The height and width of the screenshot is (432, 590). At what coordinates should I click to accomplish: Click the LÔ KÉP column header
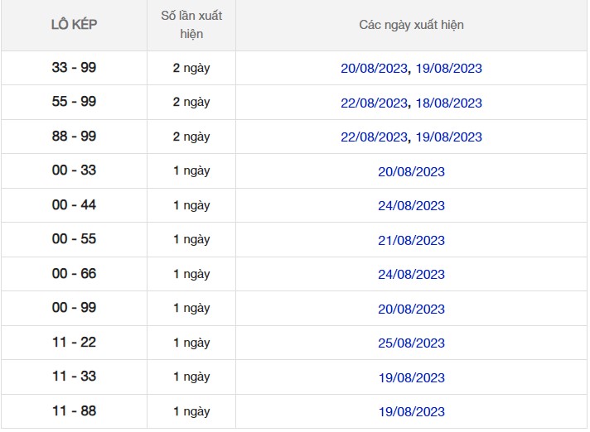click(x=74, y=25)
